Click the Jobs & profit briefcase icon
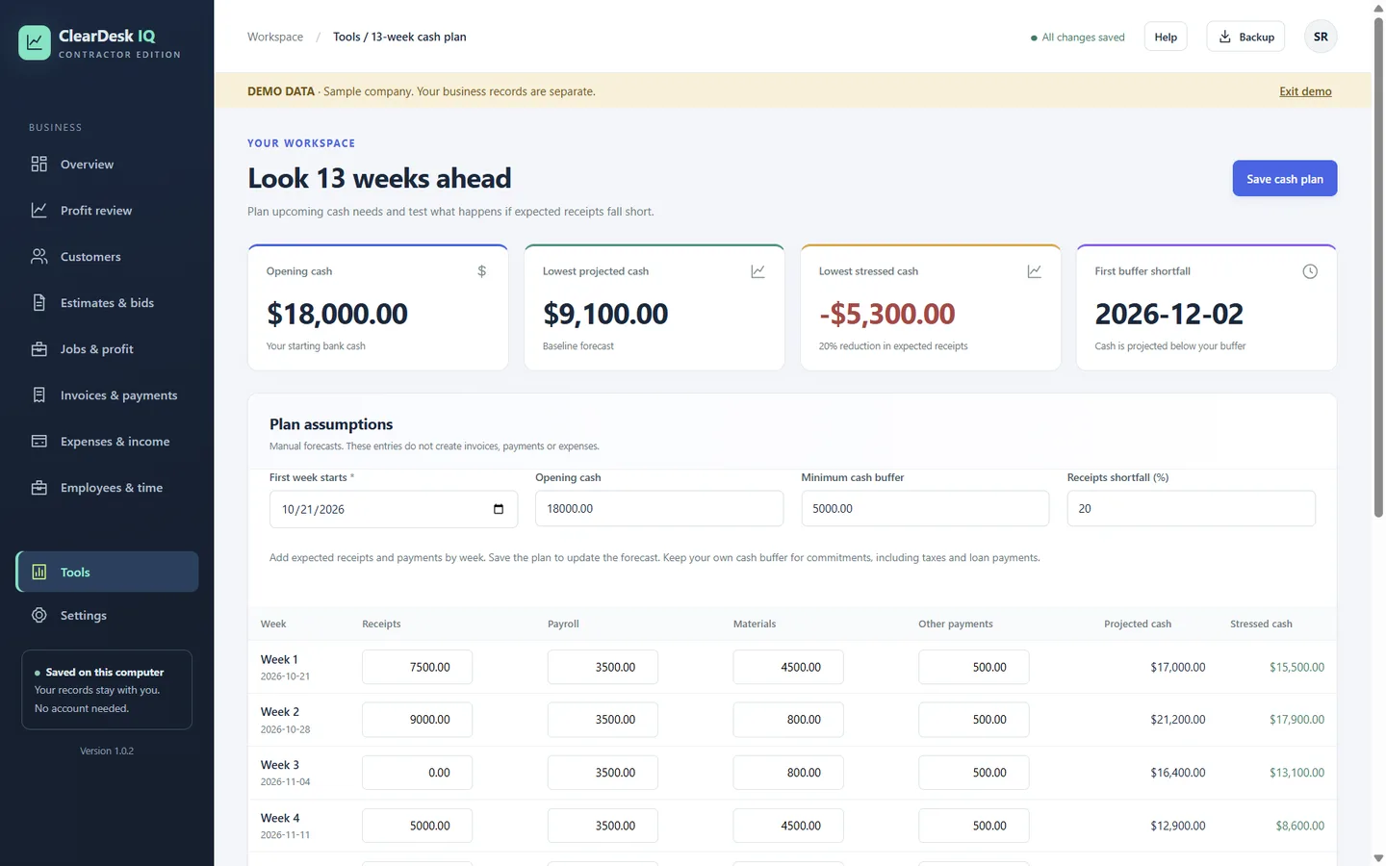The width and height of the screenshot is (1386, 866). pyautogui.click(x=39, y=349)
